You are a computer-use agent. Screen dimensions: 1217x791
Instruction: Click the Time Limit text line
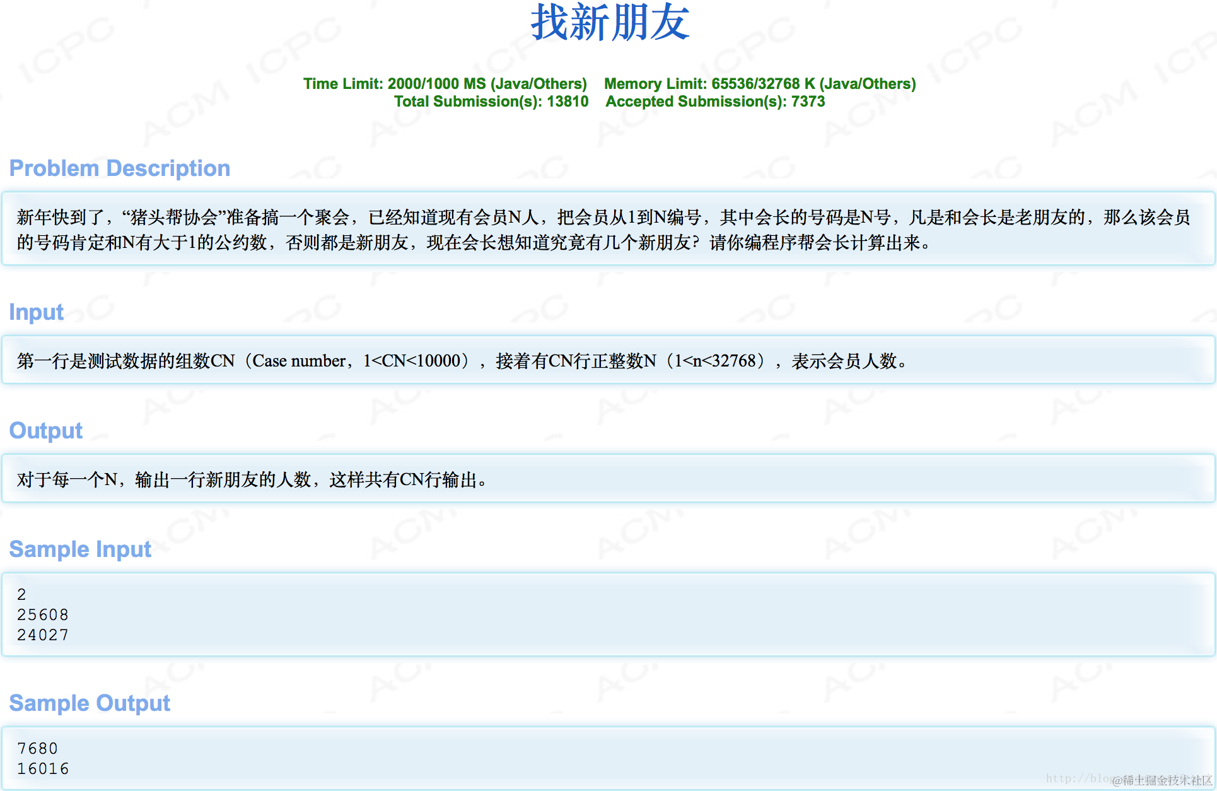[445, 84]
